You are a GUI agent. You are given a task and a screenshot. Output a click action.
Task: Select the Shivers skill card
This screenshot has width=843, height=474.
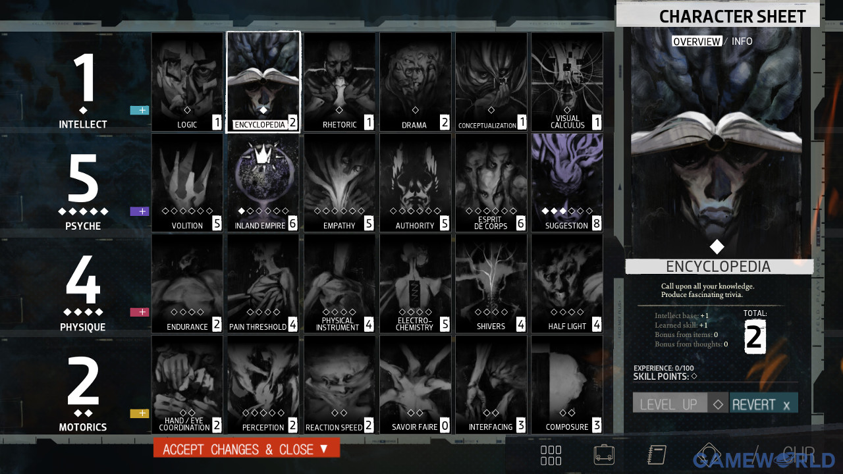click(x=491, y=284)
